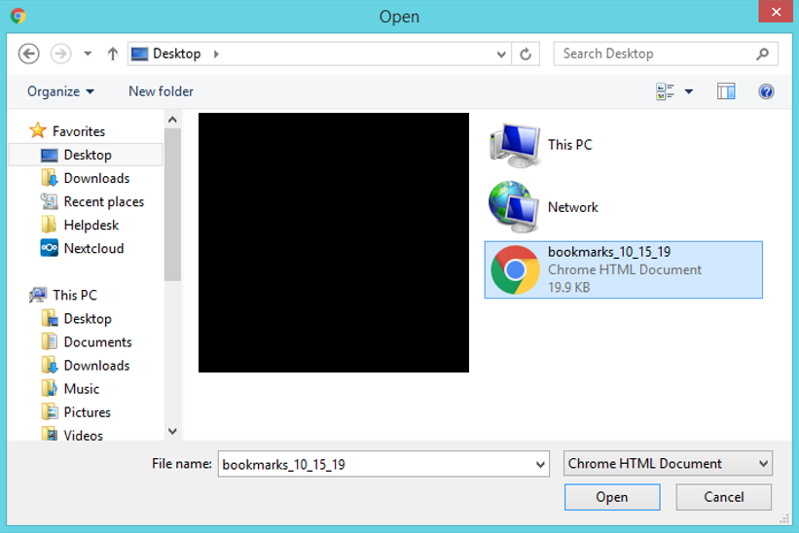Open the Organize menu

coord(60,91)
